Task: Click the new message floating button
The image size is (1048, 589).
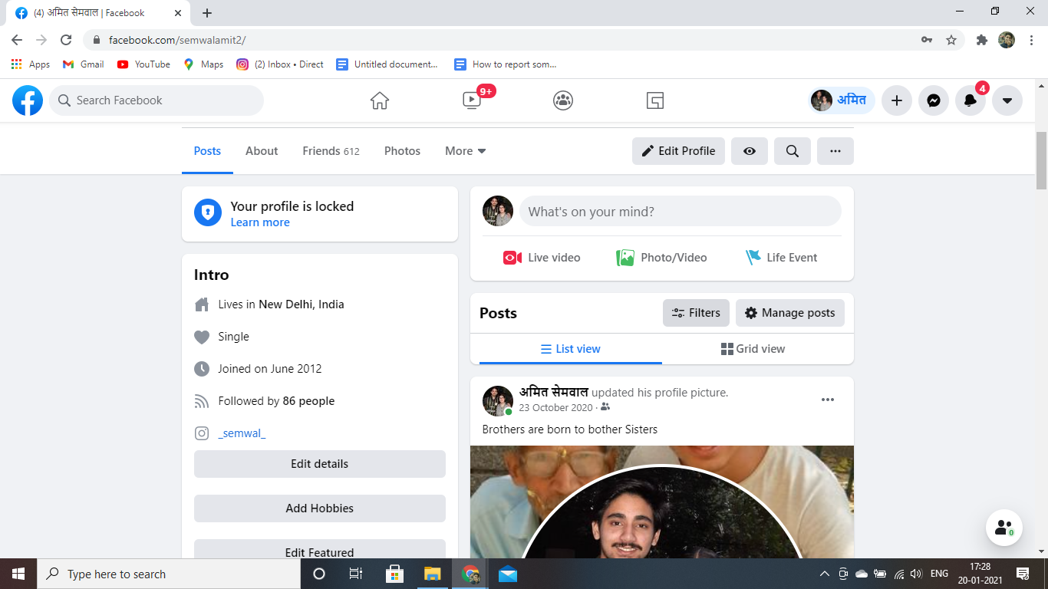Action: pos(1004,528)
